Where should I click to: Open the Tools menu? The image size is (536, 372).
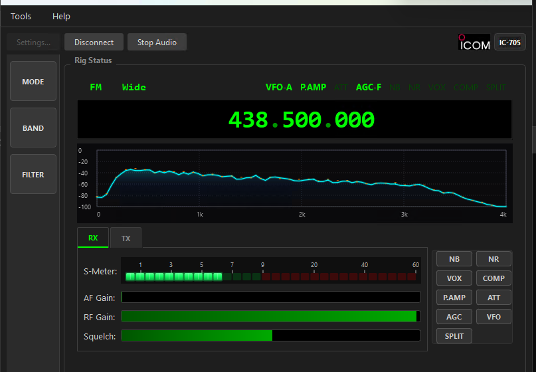point(21,16)
